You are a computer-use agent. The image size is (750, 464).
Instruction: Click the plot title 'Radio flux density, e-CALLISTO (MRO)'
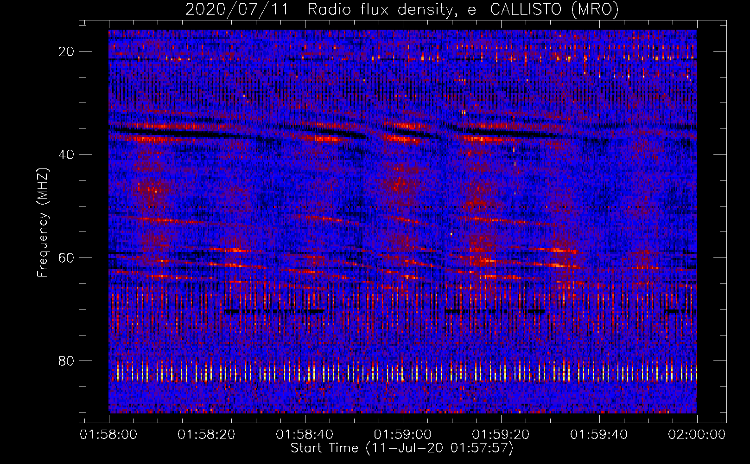coord(463,9)
